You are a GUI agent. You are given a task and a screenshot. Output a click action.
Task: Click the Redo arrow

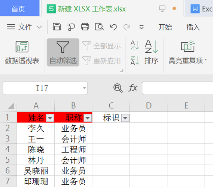click(127, 27)
